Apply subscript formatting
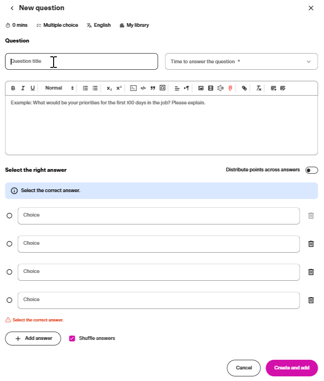 [109, 88]
